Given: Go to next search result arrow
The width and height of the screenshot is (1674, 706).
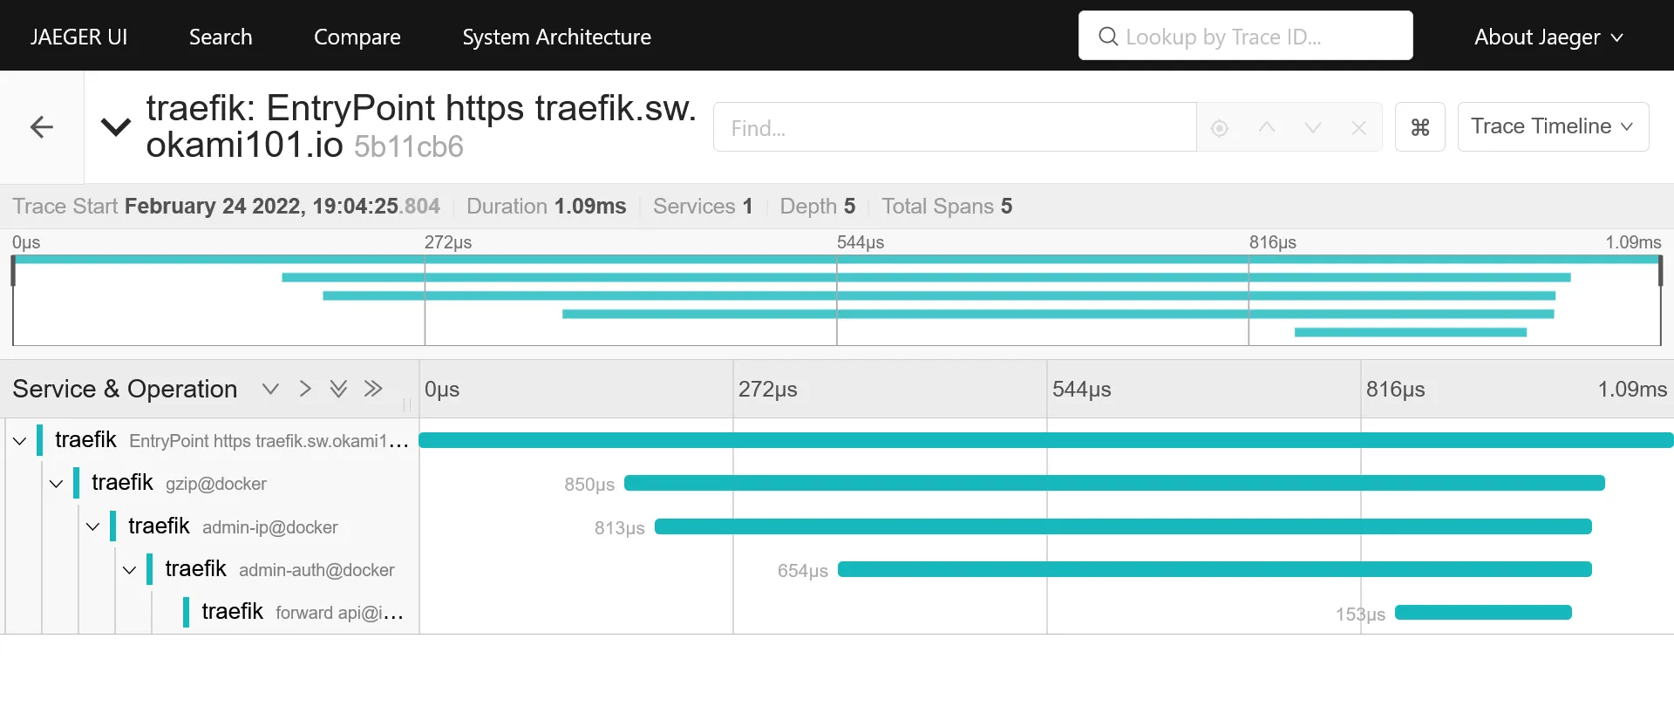Looking at the screenshot, I should [x=1312, y=128].
